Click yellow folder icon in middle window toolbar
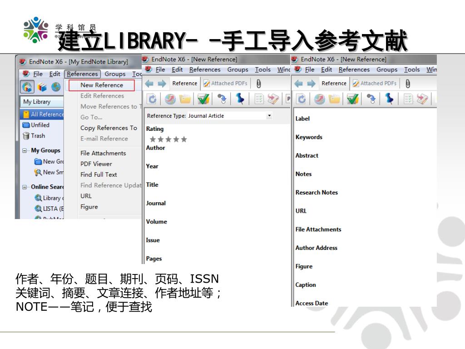465x349 pixels. pos(185,99)
